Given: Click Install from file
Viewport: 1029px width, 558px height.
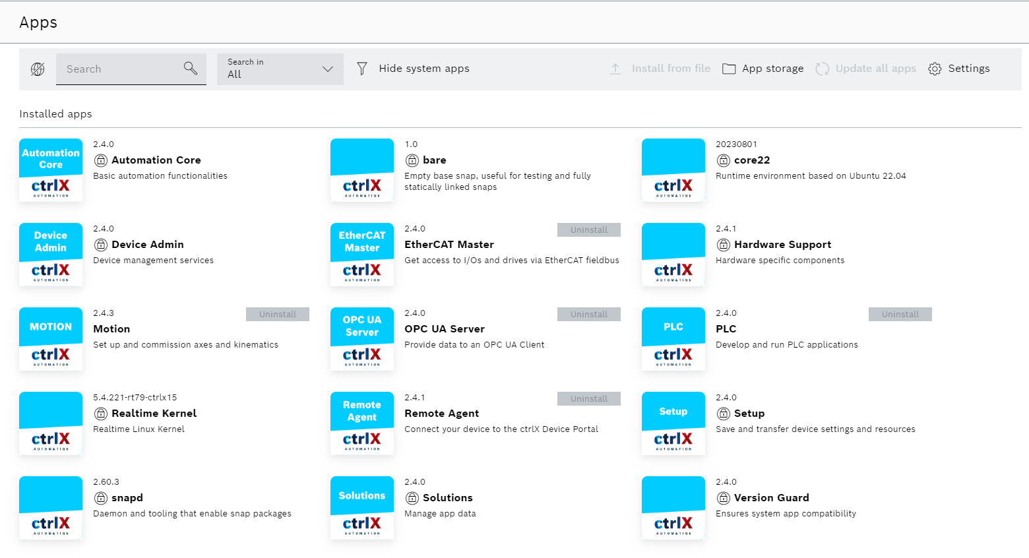Looking at the screenshot, I should pyautogui.click(x=660, y=69).
